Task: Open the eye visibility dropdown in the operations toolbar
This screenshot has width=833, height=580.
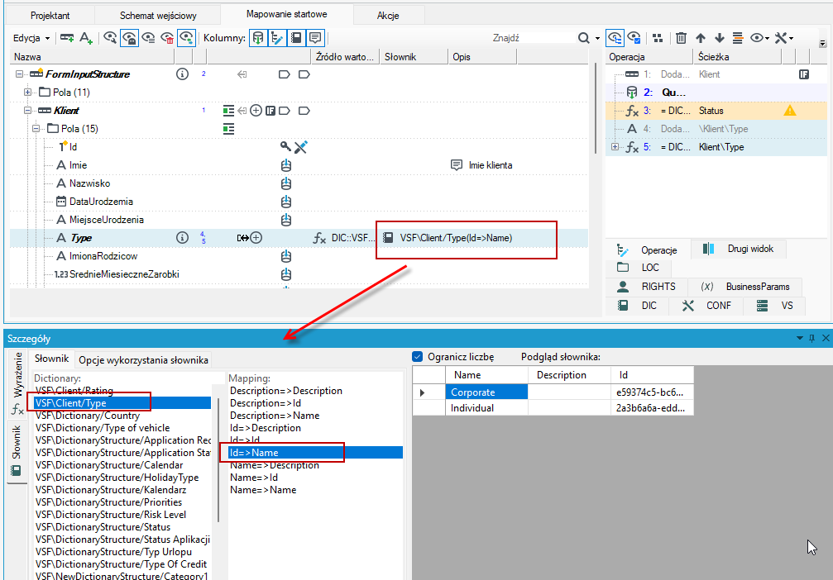Action: pyautogui.click(x=759, y=38)
